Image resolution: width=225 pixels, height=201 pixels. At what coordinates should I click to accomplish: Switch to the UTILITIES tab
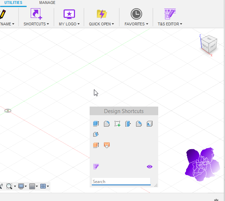[13, 3]
